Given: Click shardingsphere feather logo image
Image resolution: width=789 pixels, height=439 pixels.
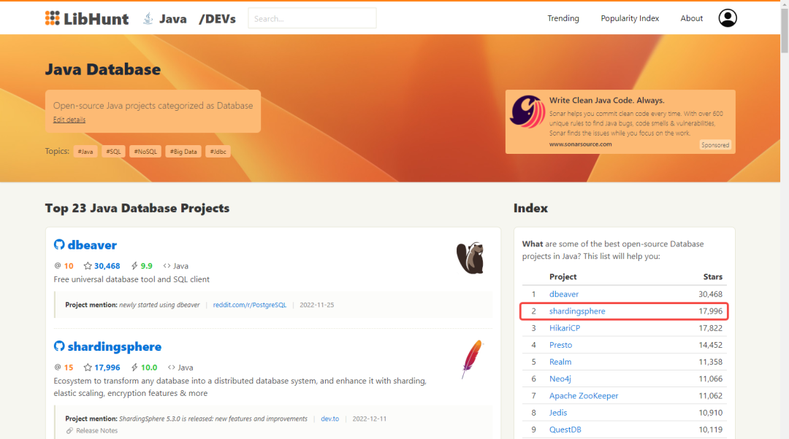Looking at the screenshot, I should tap(472, 359).
